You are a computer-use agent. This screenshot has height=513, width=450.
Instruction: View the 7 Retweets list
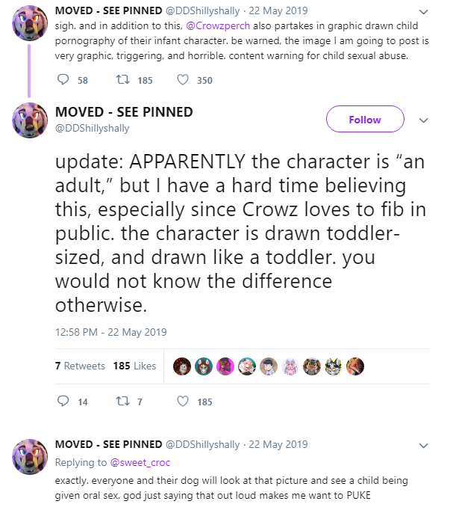80,366
